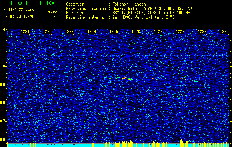The image size is (232, 147).
Task: Click the 1225 time marker
Action: [114, 32]
